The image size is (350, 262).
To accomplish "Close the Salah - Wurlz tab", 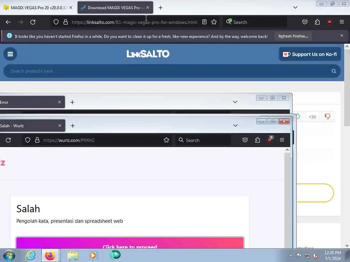I will click(60, 126).
